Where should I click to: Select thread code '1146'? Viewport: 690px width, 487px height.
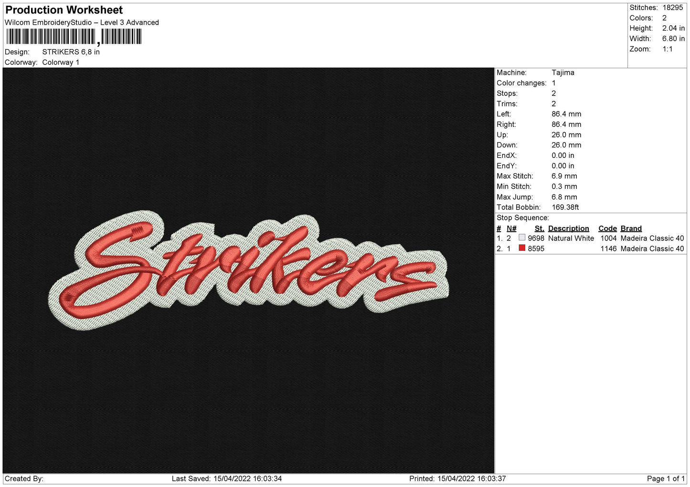[x=608, y=249]
